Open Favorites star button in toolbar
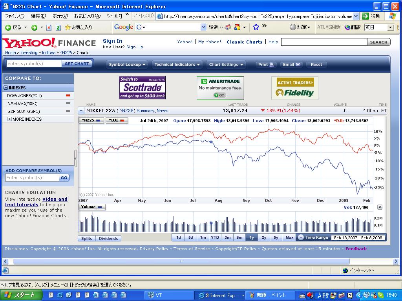402x301 pixels. click(78, 27)
